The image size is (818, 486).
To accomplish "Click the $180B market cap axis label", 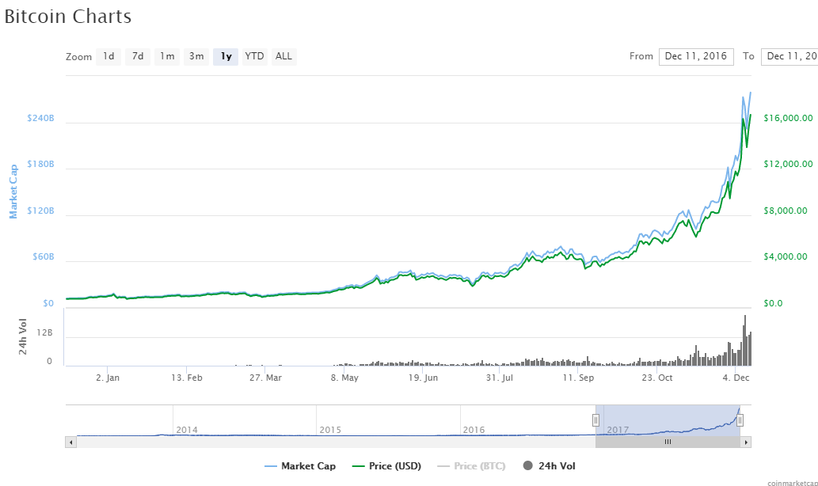I will tap(40, 165).
